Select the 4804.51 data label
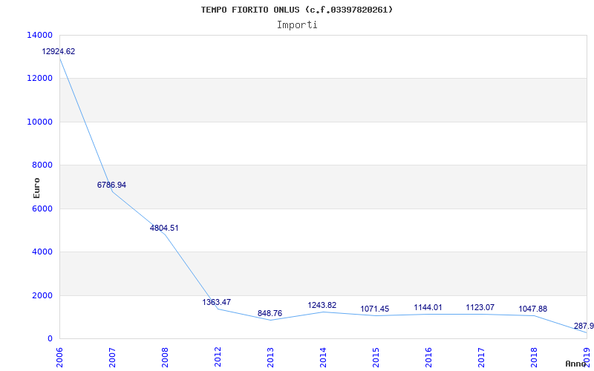Screen dimensions: 594x371 click(x=164, y=229)
